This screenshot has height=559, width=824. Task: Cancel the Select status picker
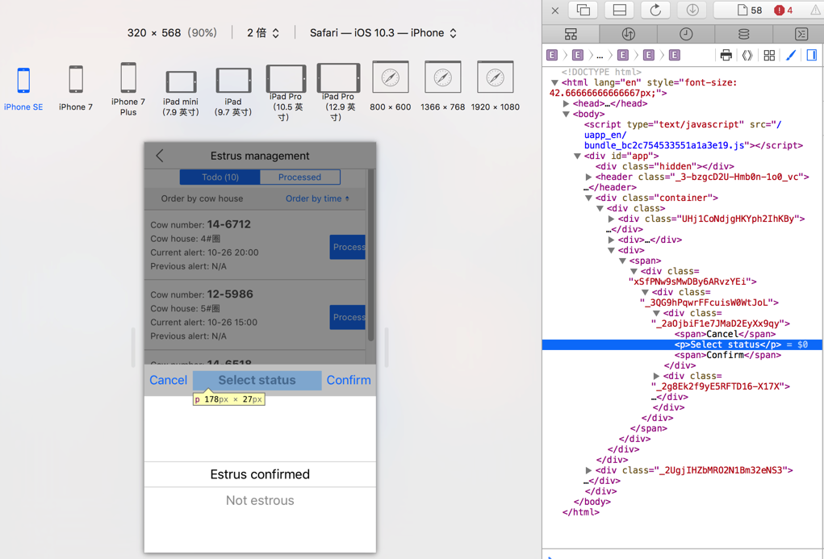tap(168, 381)
